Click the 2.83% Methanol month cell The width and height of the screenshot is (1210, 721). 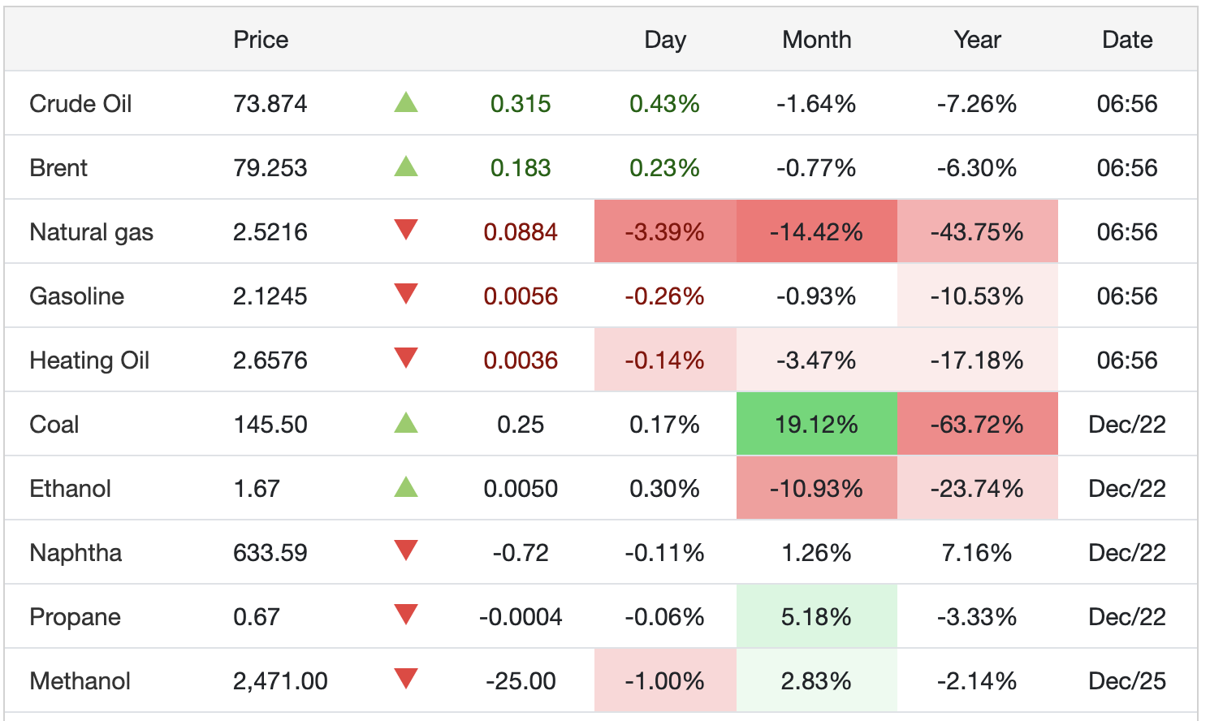coord(817,680)
